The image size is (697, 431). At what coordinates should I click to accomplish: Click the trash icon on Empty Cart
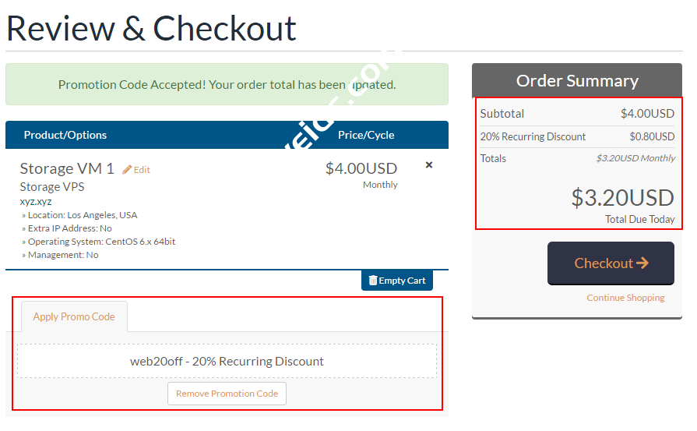click(x=372, y=281)
